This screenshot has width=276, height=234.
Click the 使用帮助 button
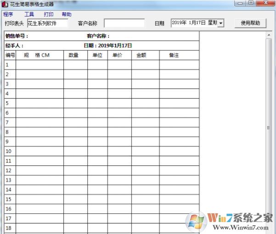250,23
